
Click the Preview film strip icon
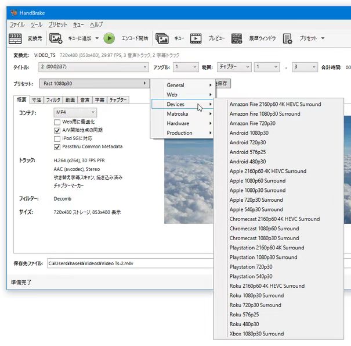(x=196, y=38)
